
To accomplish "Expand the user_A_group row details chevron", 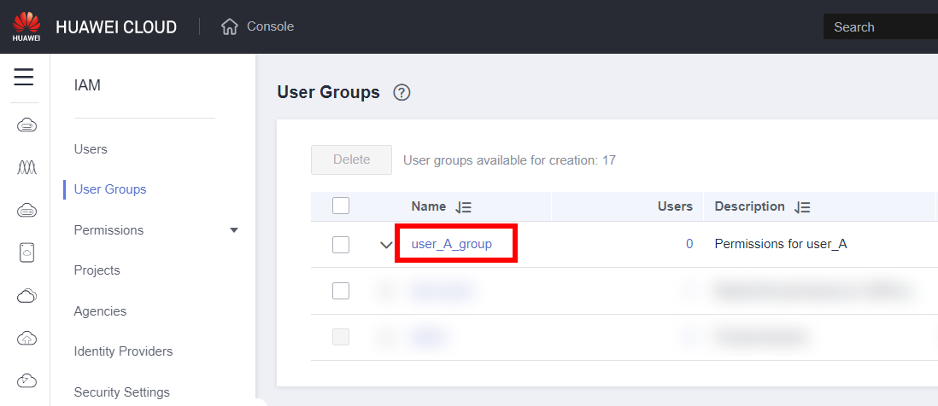I will coord(386,245).
